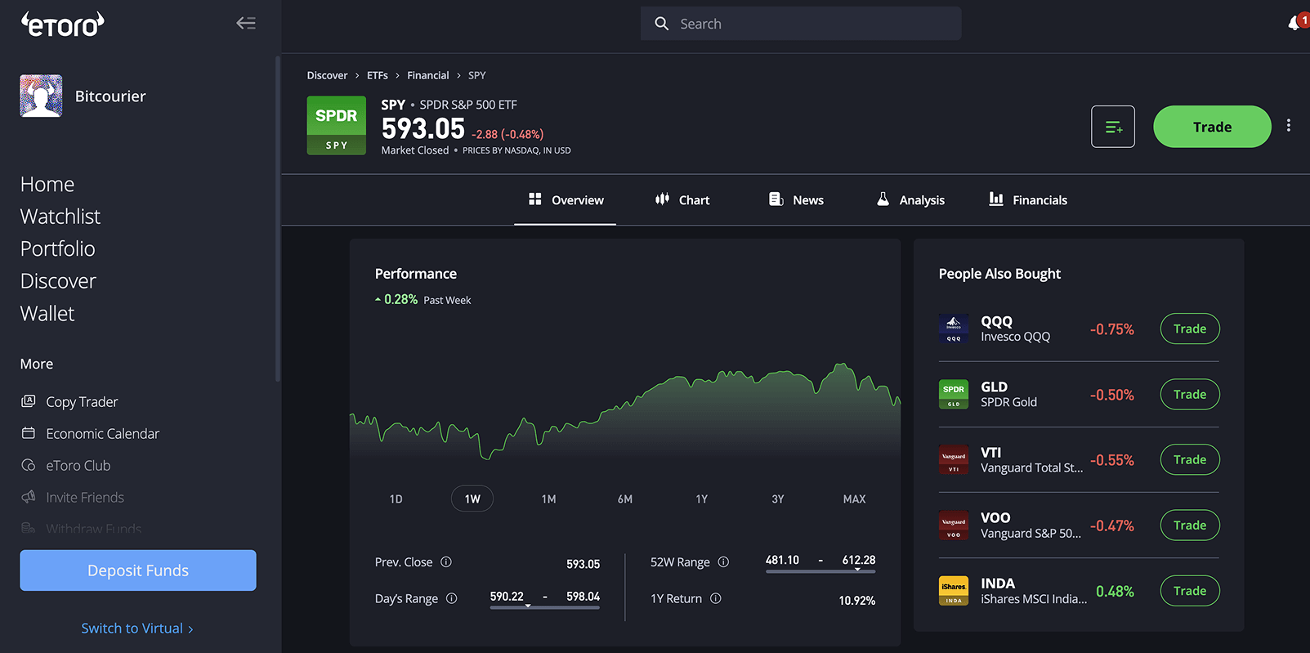Click the iShares INDA logo

954,591
